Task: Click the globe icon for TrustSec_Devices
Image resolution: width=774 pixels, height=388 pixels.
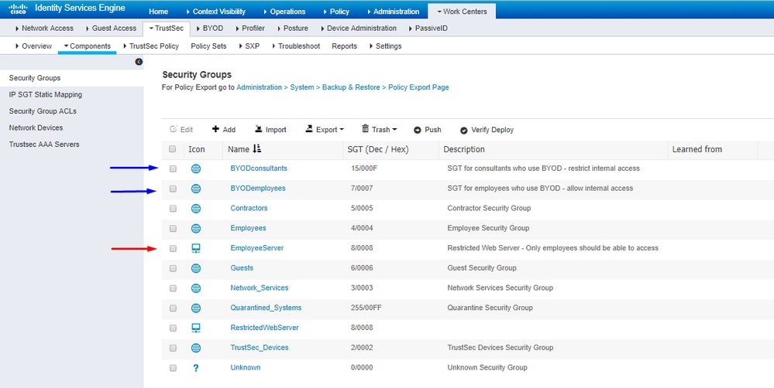Action: (x=196, y=348)
